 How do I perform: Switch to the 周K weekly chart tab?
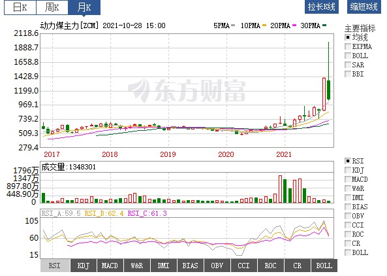(x=52, y=7)
